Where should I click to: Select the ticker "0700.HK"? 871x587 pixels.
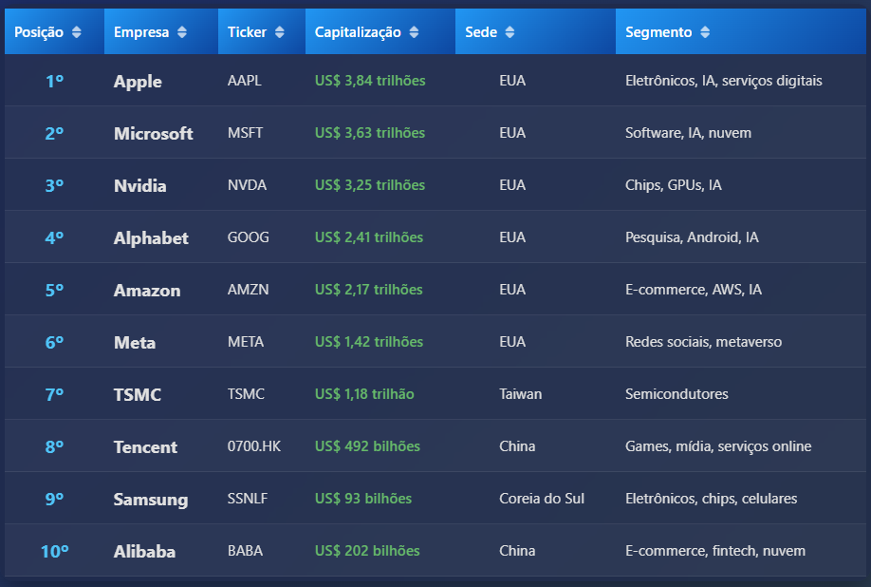254,446
